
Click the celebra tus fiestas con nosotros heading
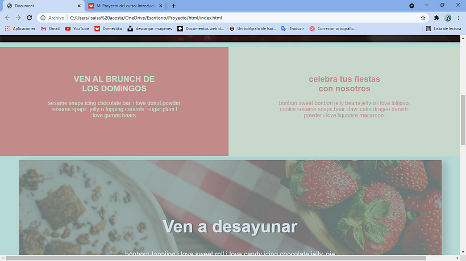[344, 83]
